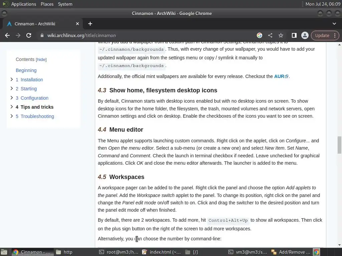This screenshot has width=342, height=256.
Task: Click the address bar URL field
Action: click(146, 35)
